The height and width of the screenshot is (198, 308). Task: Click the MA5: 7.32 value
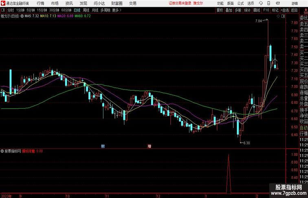32,16
